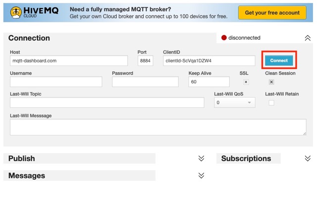This screenshot has height=199, width=317.
Task: Expand the Publish panel chevron
Action: 201,158
